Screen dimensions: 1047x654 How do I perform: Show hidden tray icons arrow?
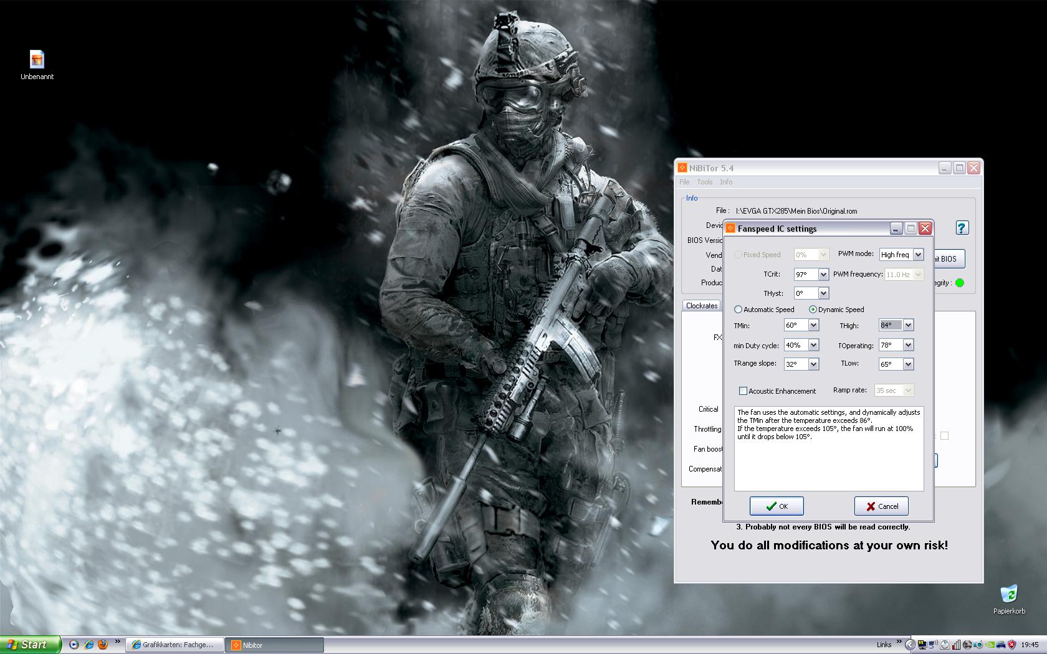click(x=910, y=645)
